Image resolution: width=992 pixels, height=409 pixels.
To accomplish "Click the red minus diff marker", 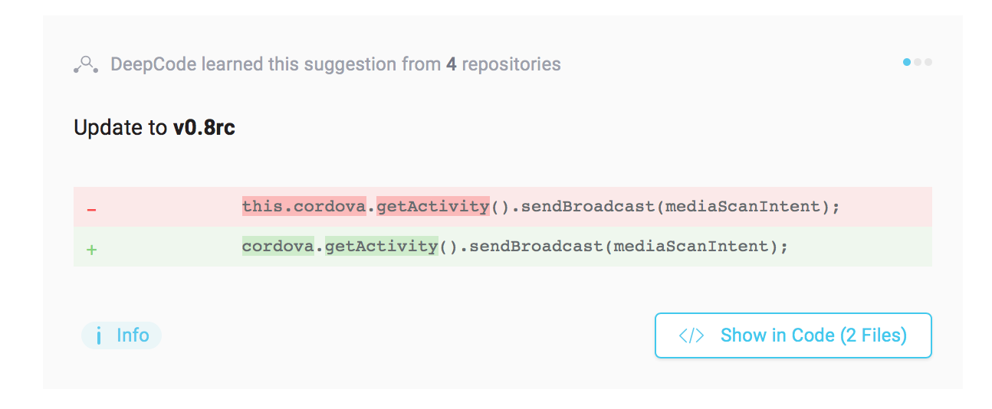I will point(91,209).
